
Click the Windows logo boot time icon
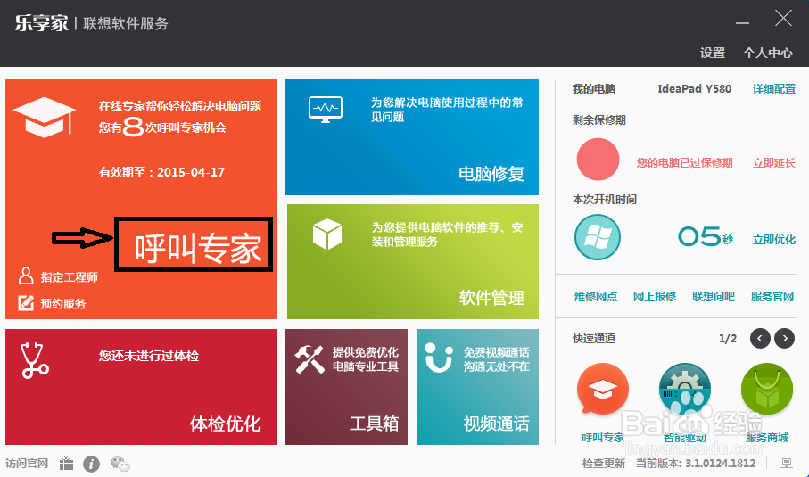point(598,237)
